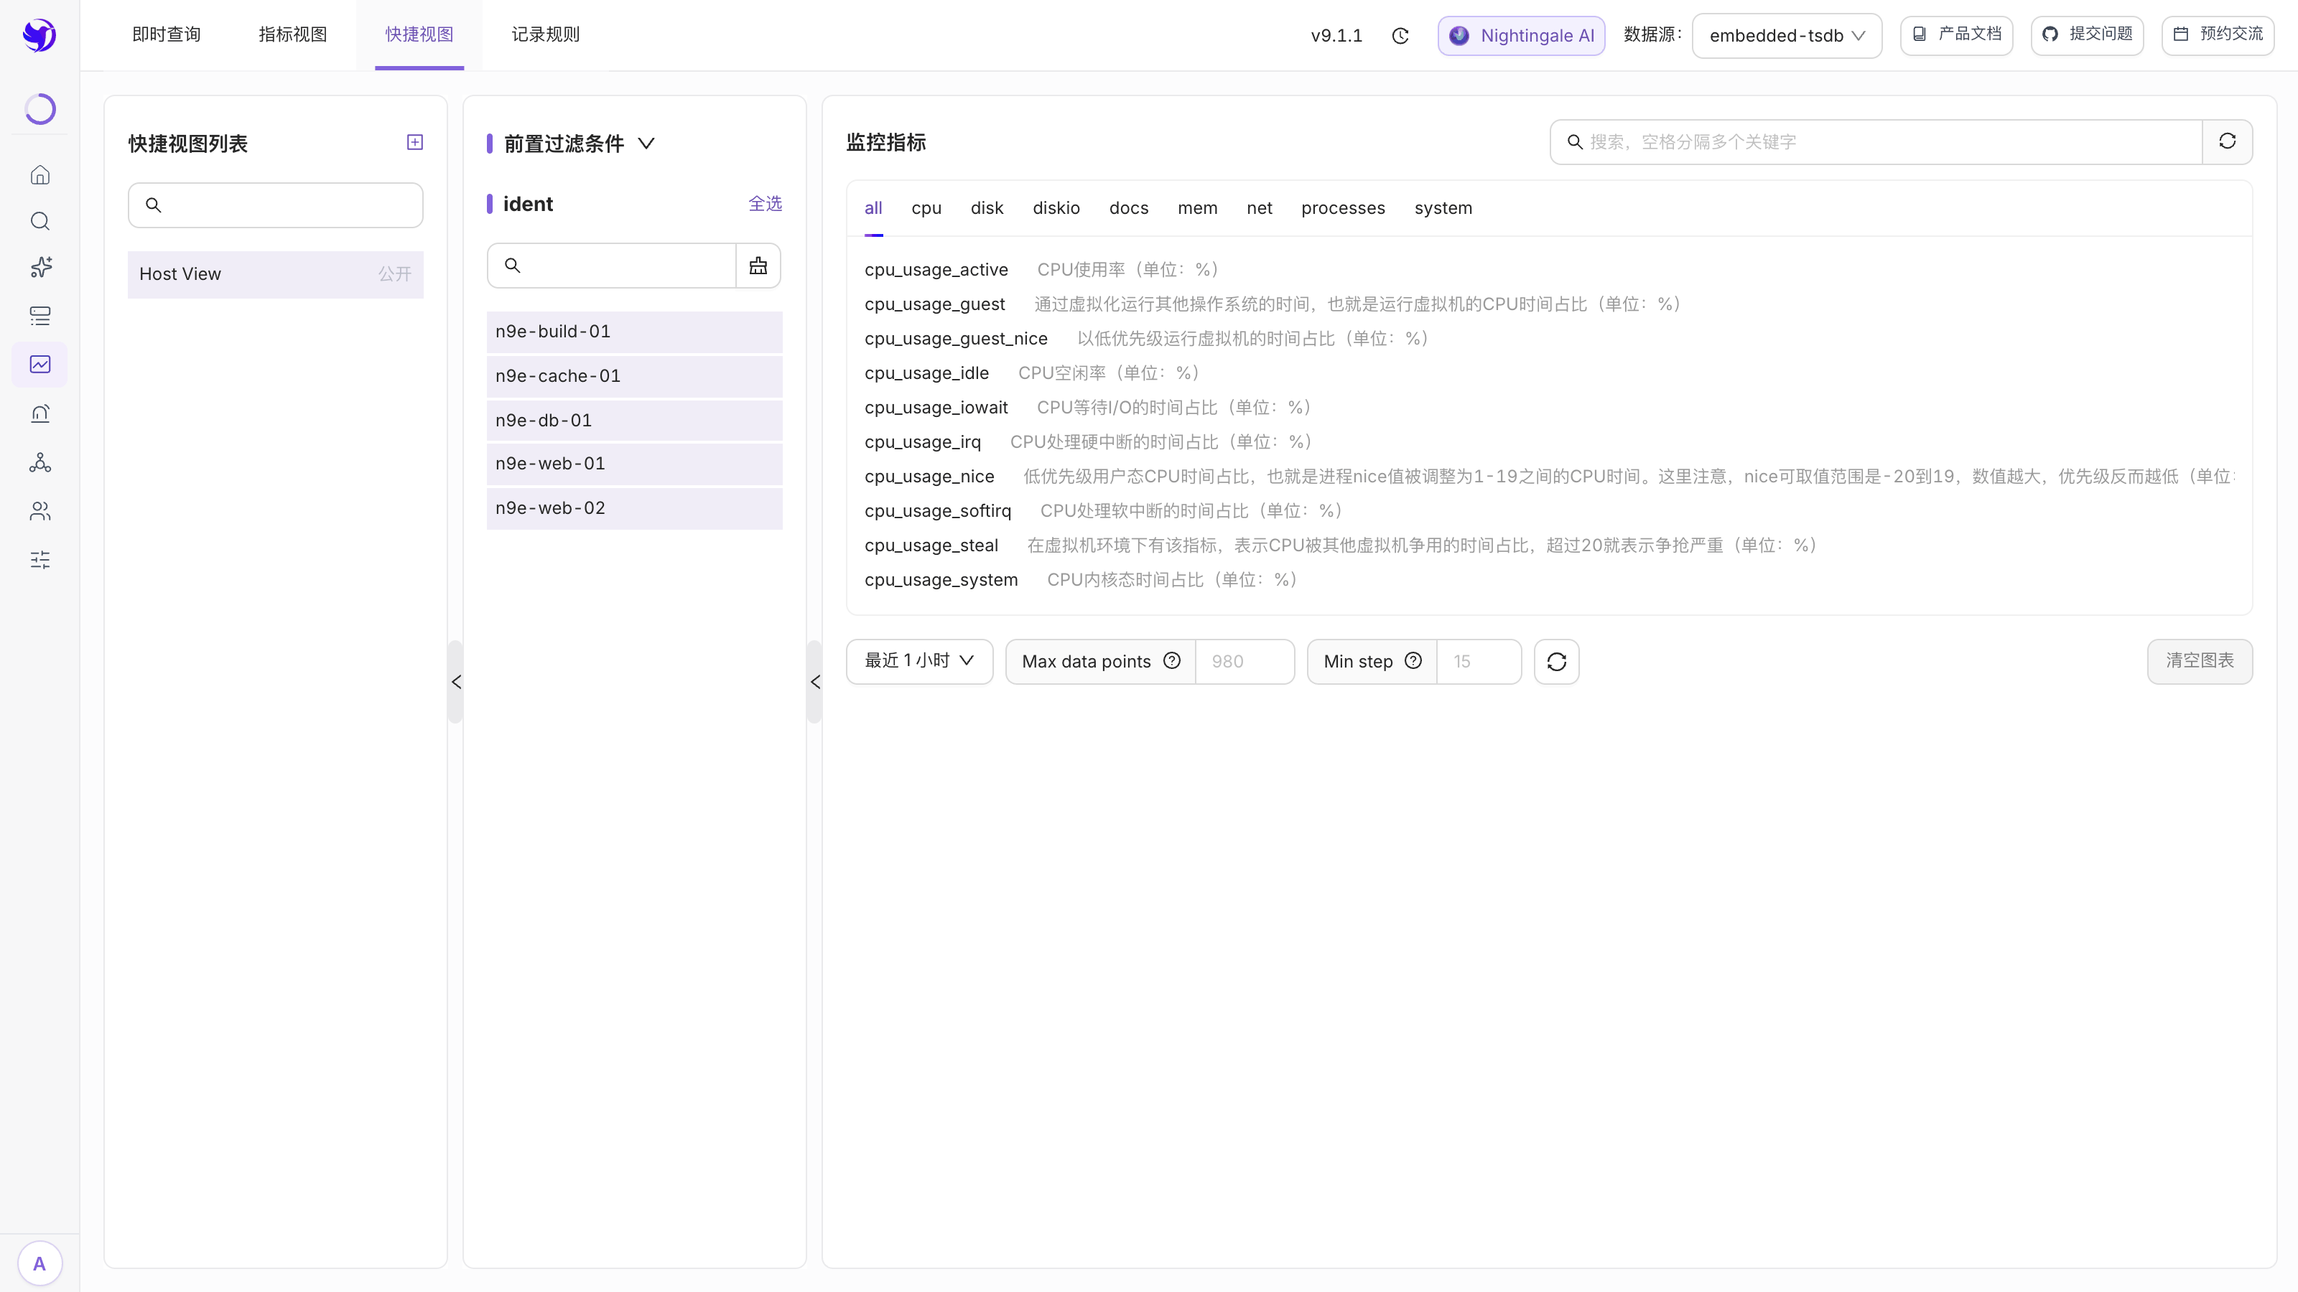Open the embedded-tsdb datasource dropdown
2298x1292 pixels.
(1787, 36)
